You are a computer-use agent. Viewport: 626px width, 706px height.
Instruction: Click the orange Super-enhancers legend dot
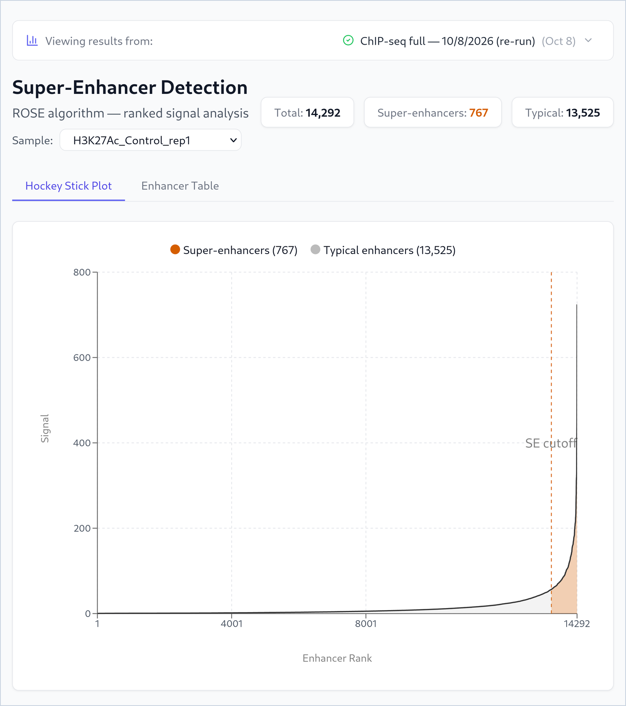coord(175,250)
